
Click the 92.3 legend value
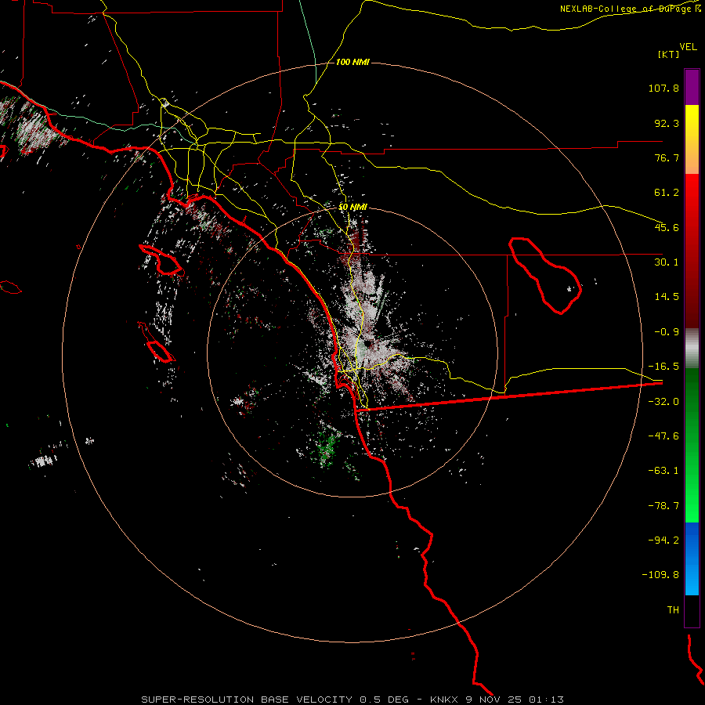tap(667, 123)
